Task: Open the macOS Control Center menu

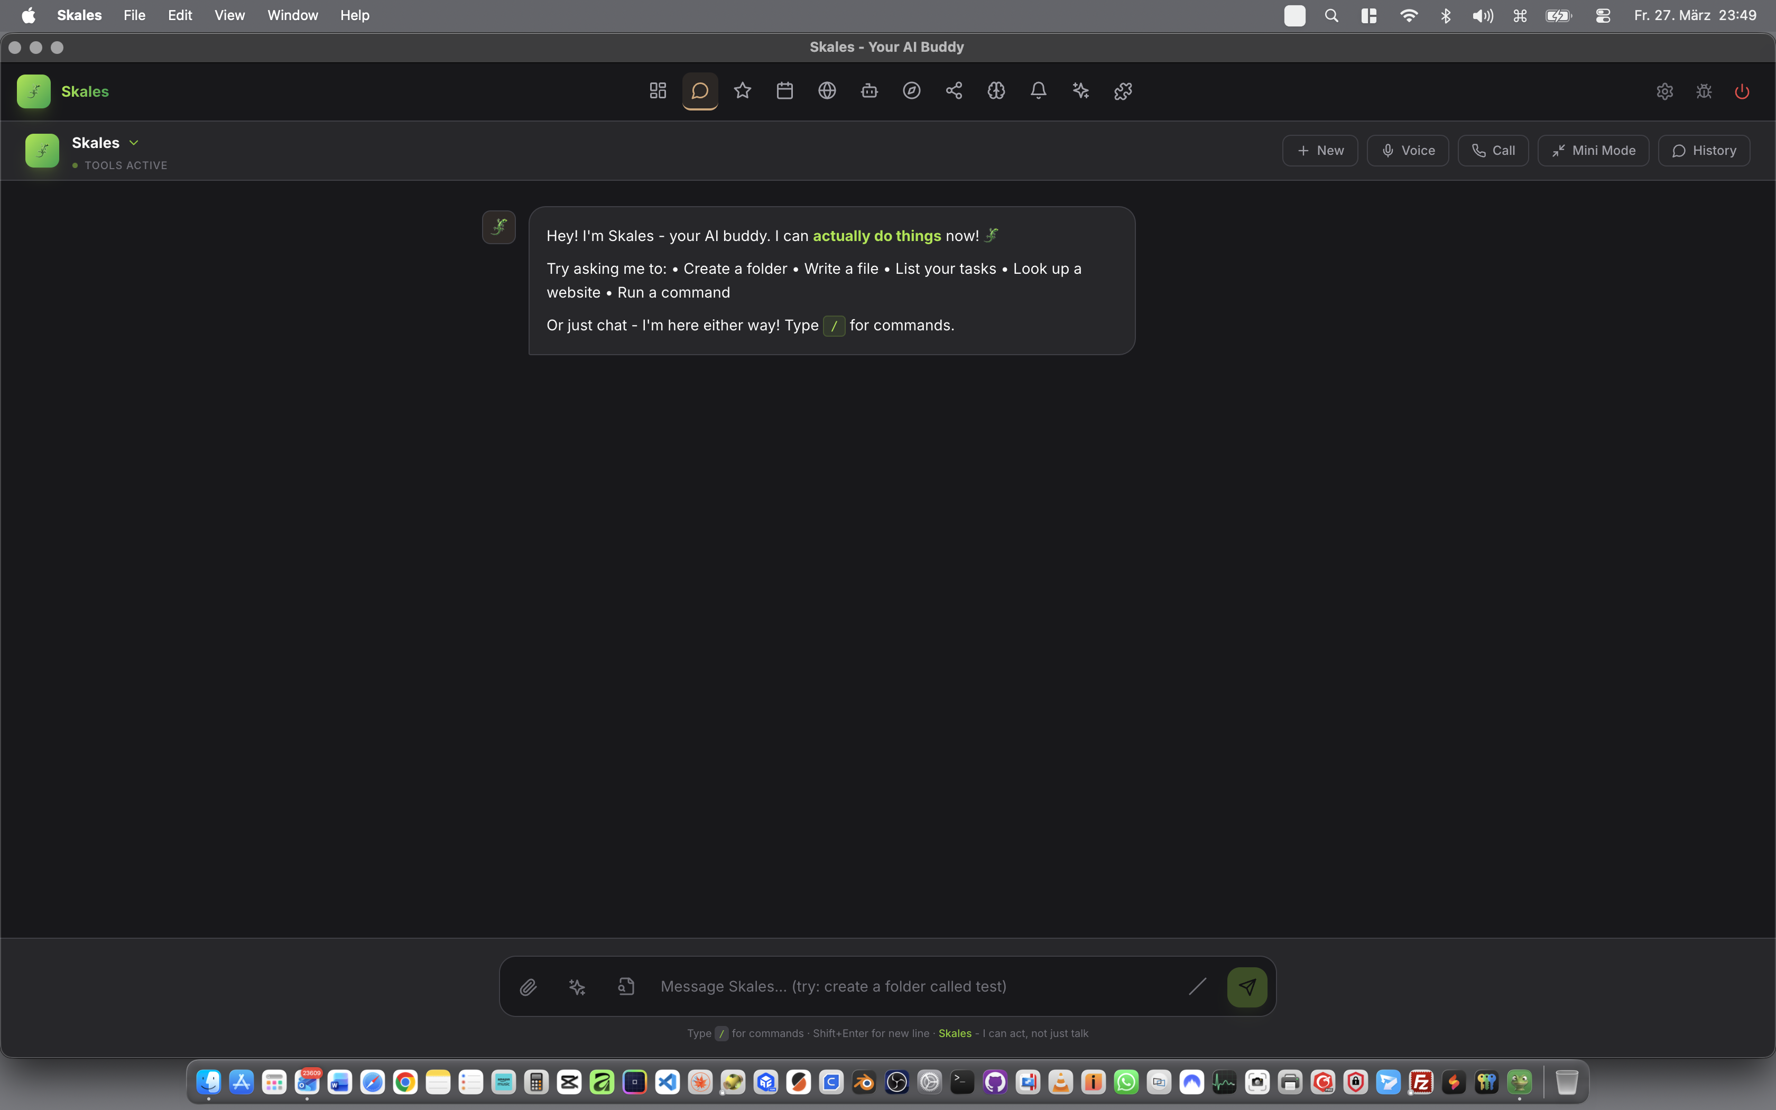Action: [1602, 15]
